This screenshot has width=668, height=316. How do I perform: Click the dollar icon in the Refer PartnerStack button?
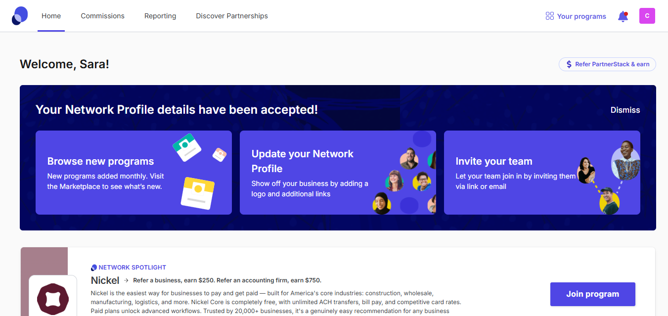click(569, 64)
